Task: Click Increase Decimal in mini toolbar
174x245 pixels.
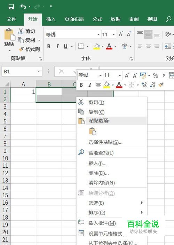Action: tap(144, 85)
